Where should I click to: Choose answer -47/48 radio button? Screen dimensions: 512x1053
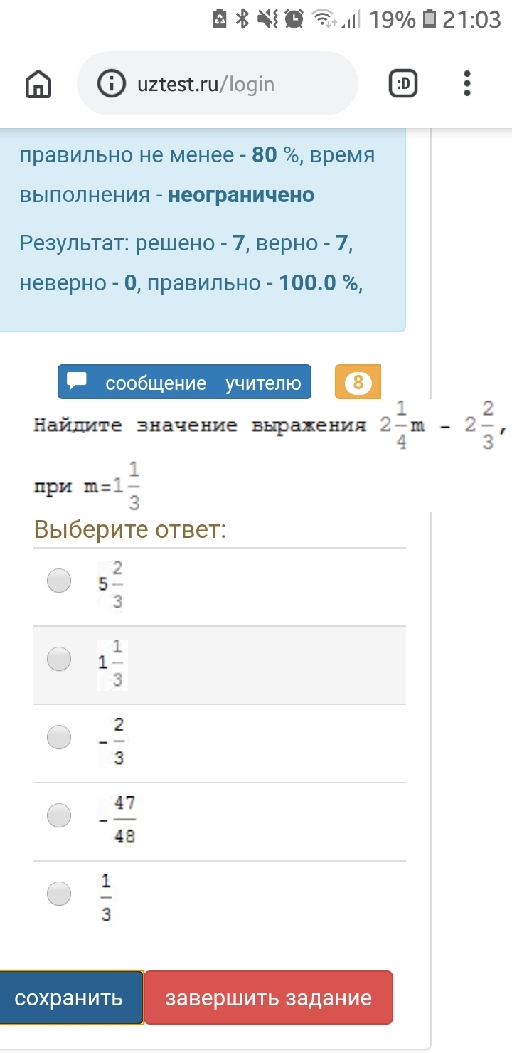tap(59, 815)
